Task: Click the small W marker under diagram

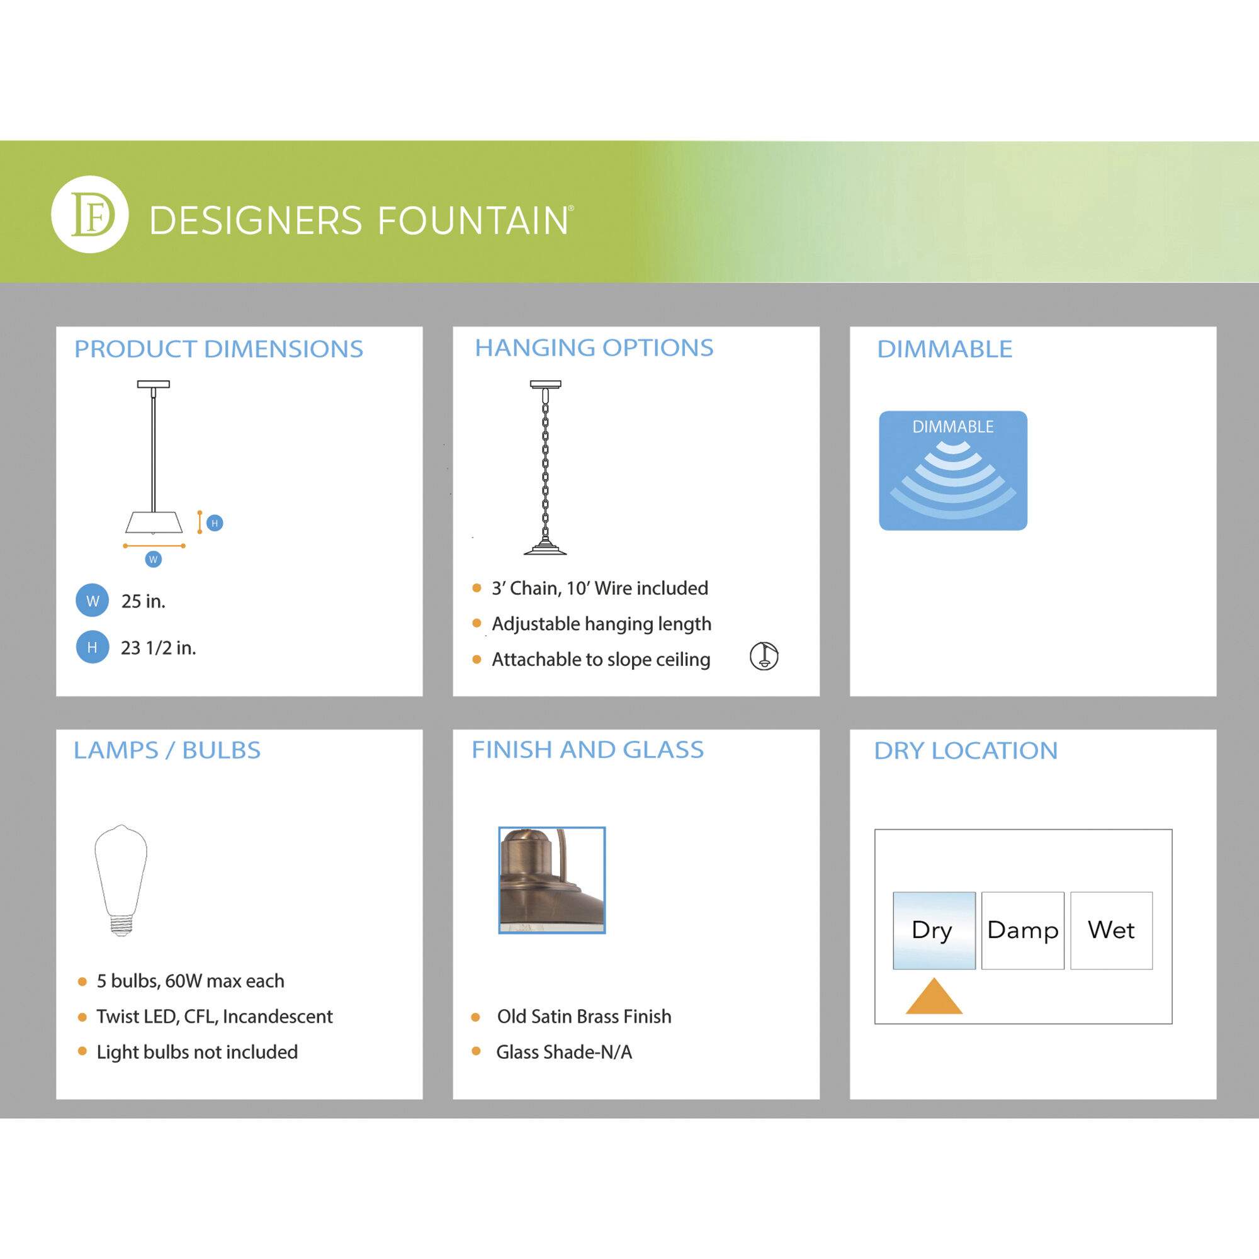Action: 153,559
